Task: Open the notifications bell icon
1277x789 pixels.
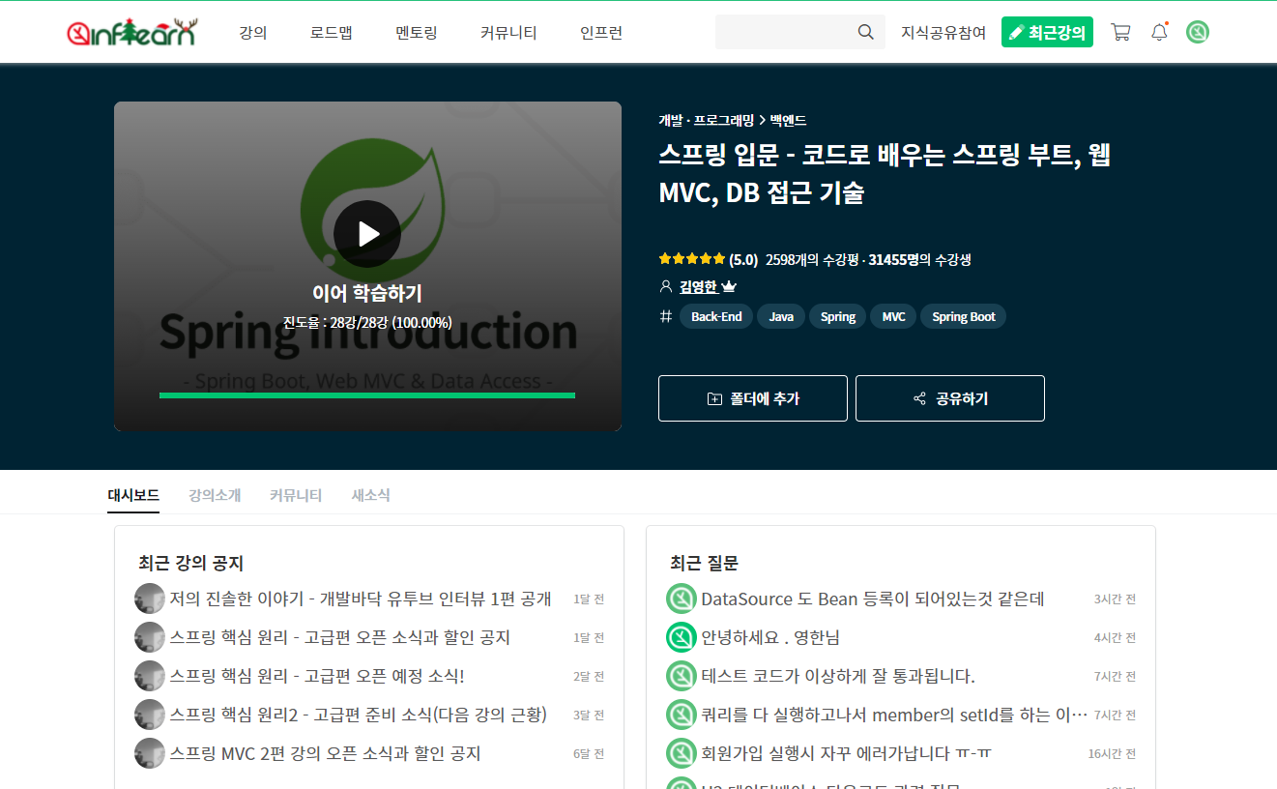Action: click(1159, 32)
